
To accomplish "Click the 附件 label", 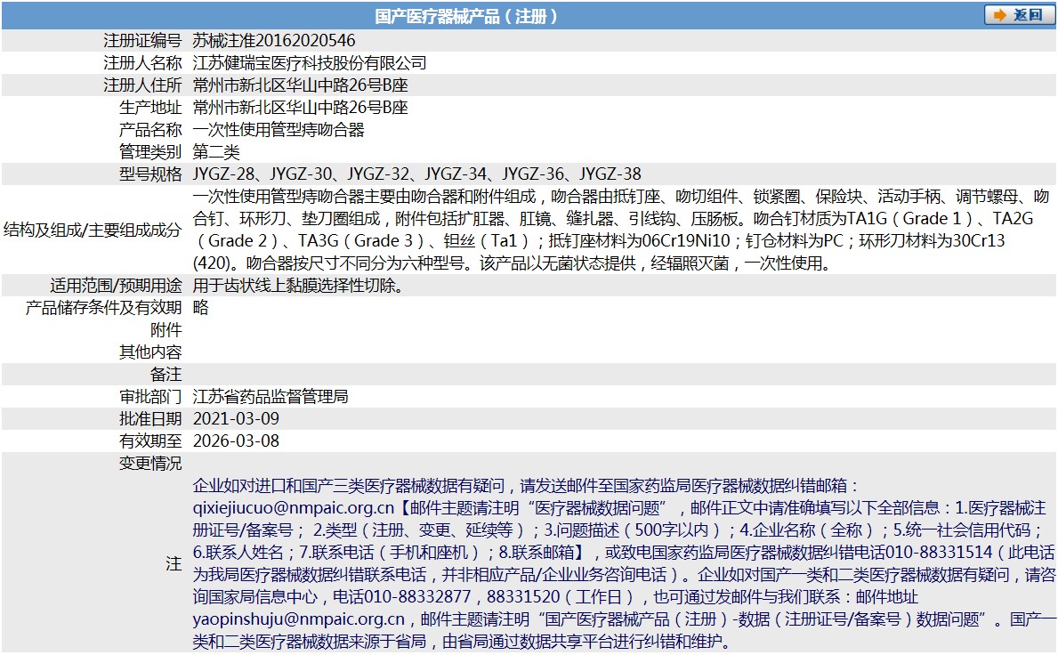I will coord(166,330).
